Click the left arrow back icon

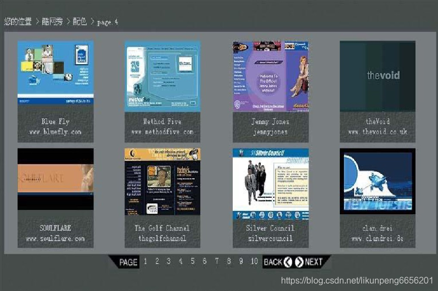point(288,262)
